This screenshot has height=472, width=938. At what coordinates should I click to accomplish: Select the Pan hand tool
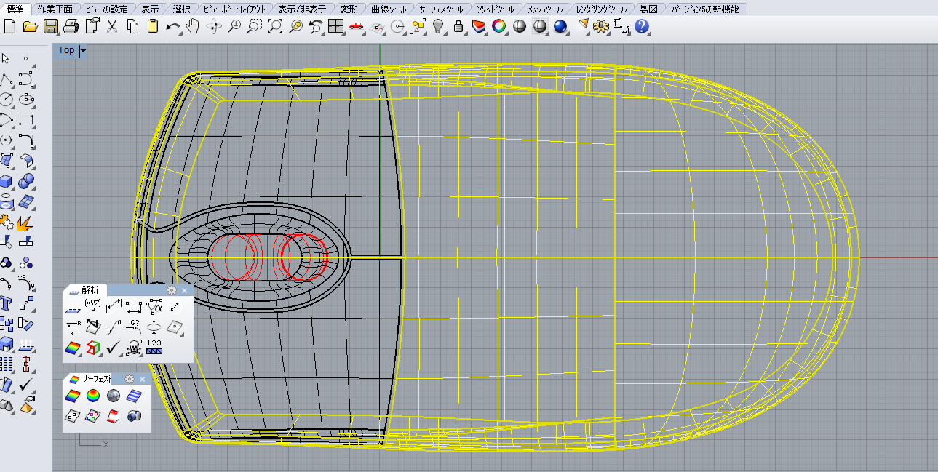[x=193, y=27]
